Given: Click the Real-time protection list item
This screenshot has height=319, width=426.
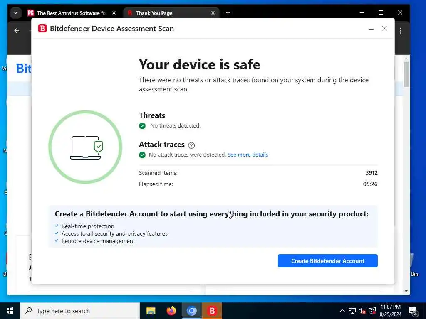Looking at the screenshot, I should 88,226.
